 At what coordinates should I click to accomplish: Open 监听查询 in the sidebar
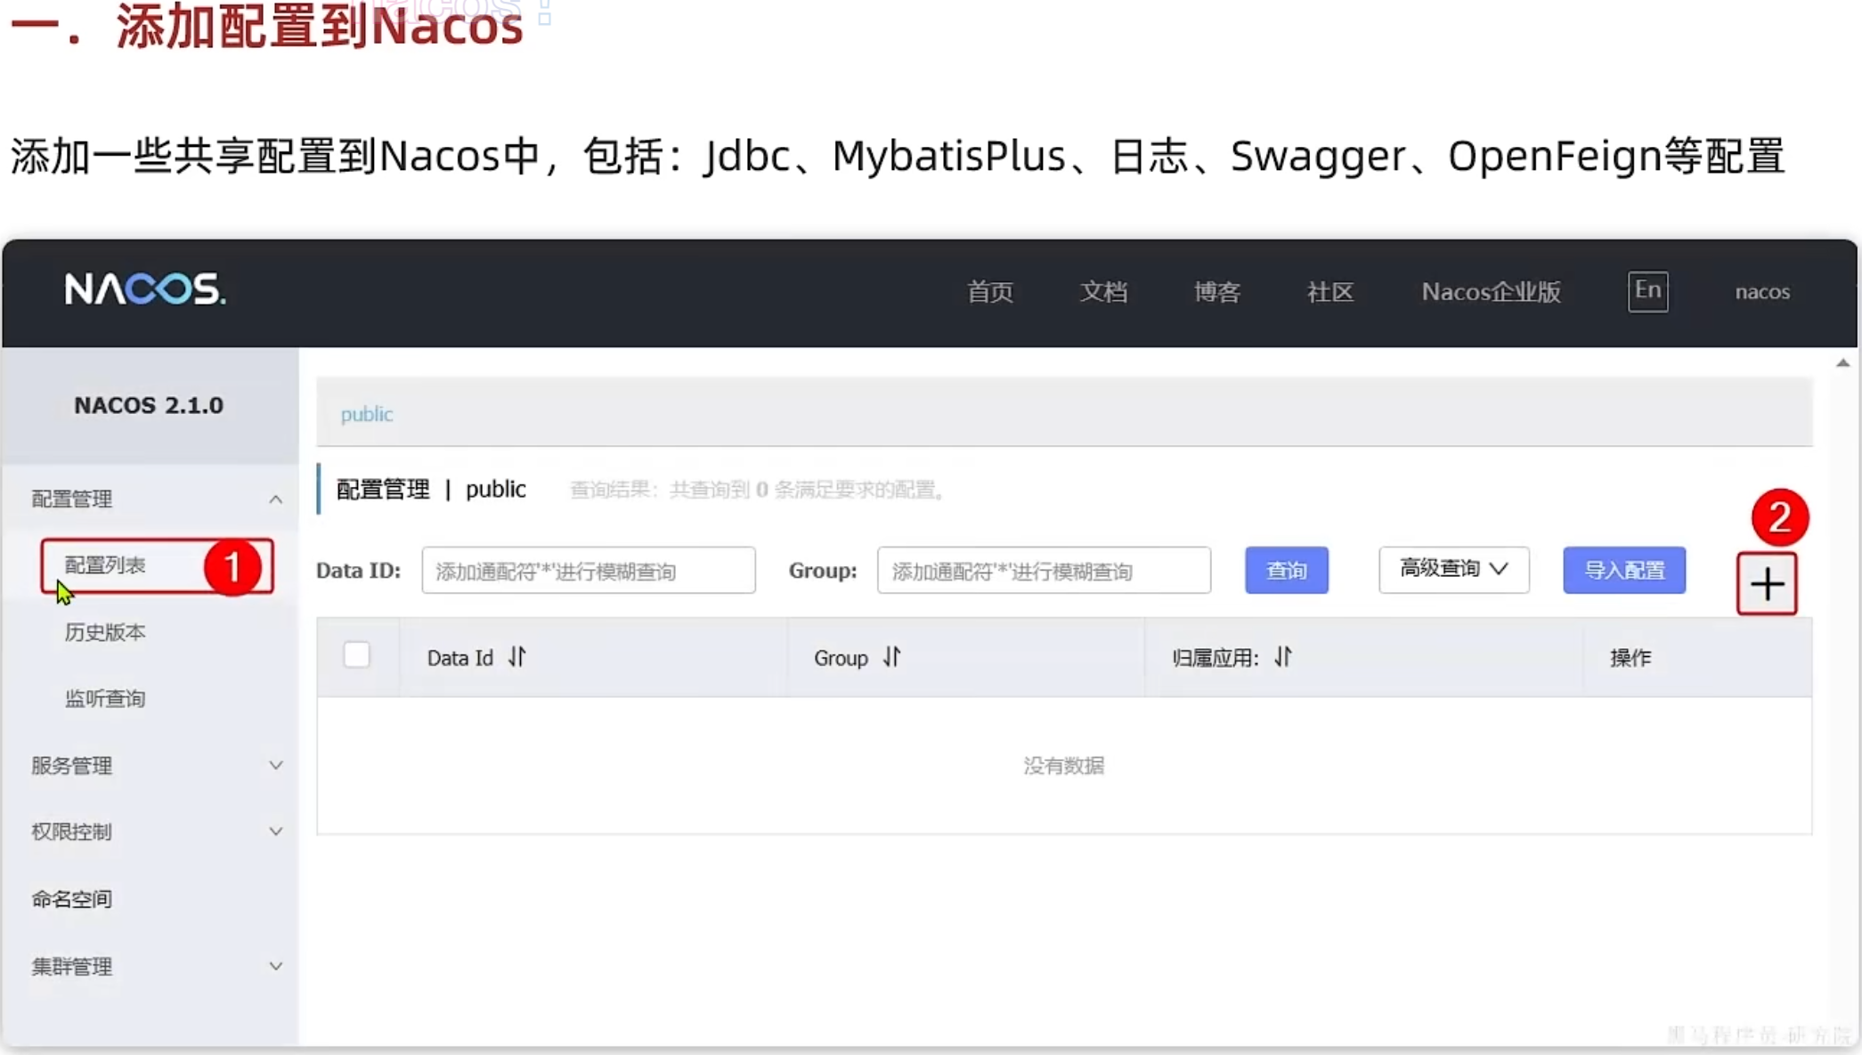[x=105, y=698]
